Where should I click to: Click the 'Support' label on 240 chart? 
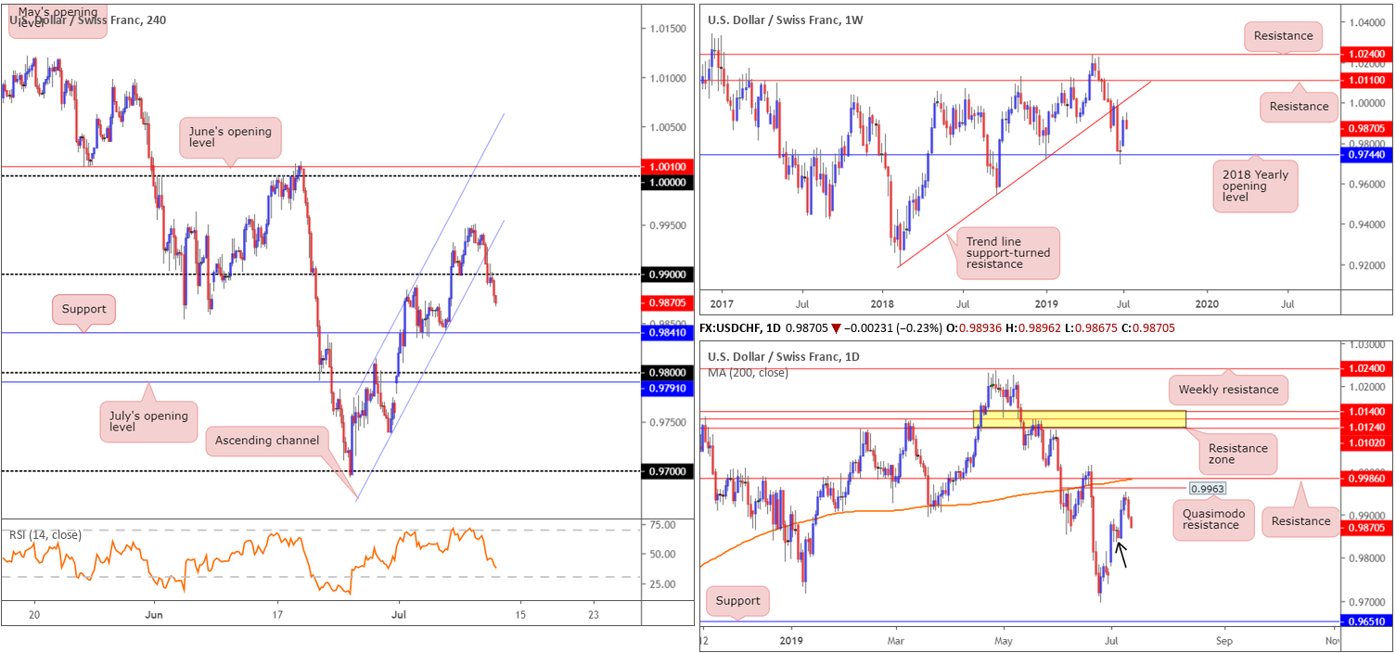(83, 309)
